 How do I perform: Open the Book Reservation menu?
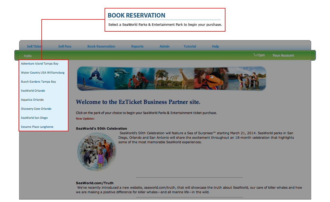[x=101, y=46]
